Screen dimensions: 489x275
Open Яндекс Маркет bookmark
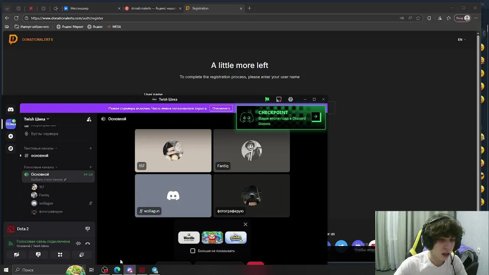[70, 27]
